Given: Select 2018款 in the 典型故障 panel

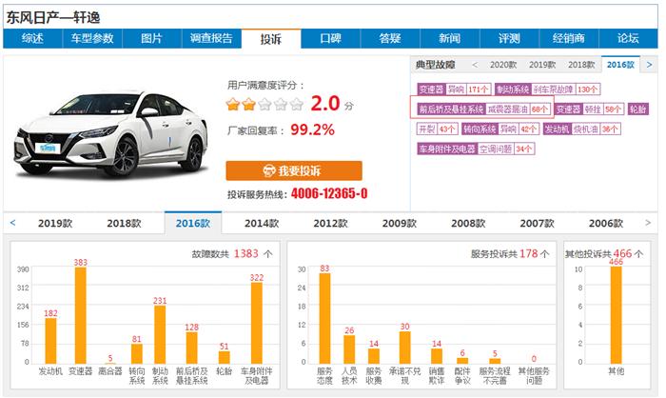Looking at the screenshot, I should [x=581, y=65].
